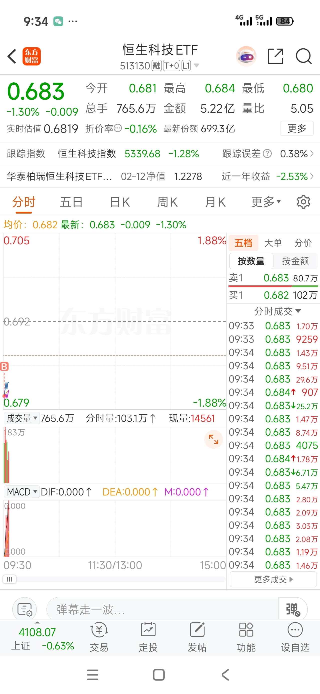This screenshot has width=320, height=694.
Task: Switch to the 日K tab
Action: (120, 202)
